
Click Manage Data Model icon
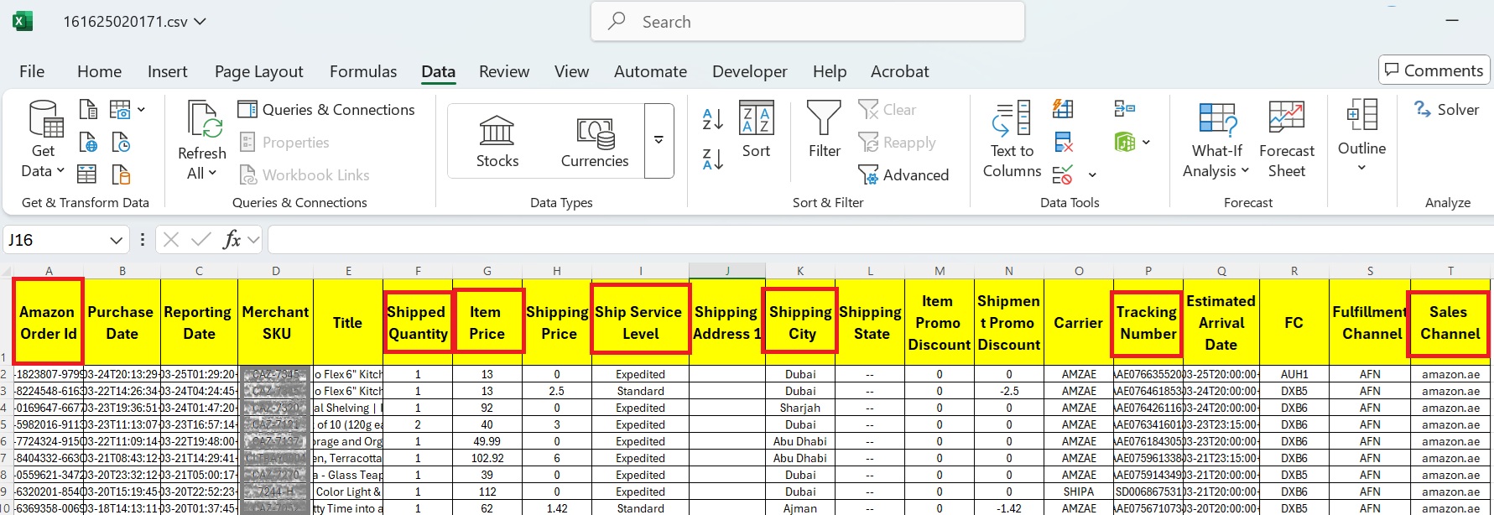click(x=1124, y=143)
